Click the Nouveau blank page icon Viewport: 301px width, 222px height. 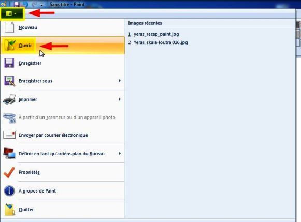click(9, 27)
